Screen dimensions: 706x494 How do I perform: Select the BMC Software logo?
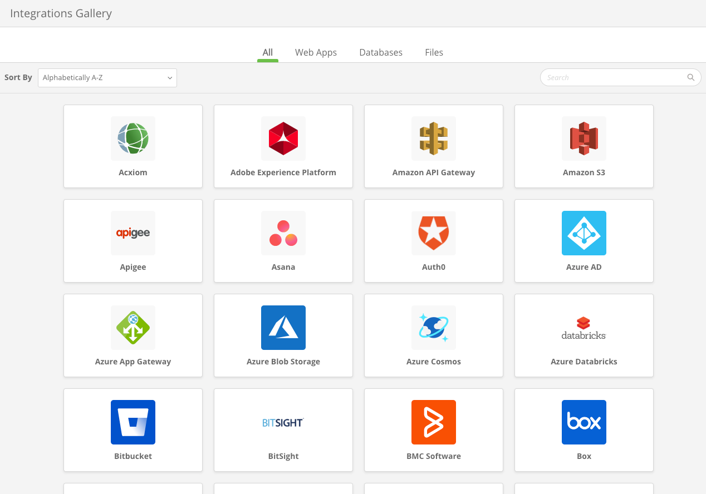(433, 422)
